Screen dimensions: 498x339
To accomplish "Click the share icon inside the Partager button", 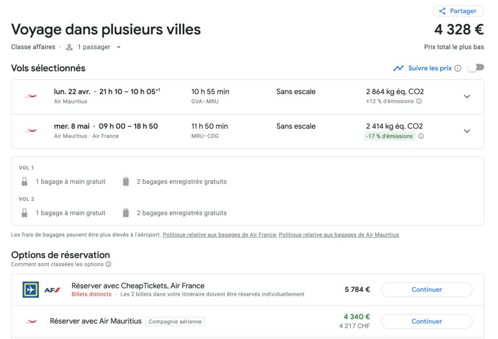I will (x=443, y=11).
